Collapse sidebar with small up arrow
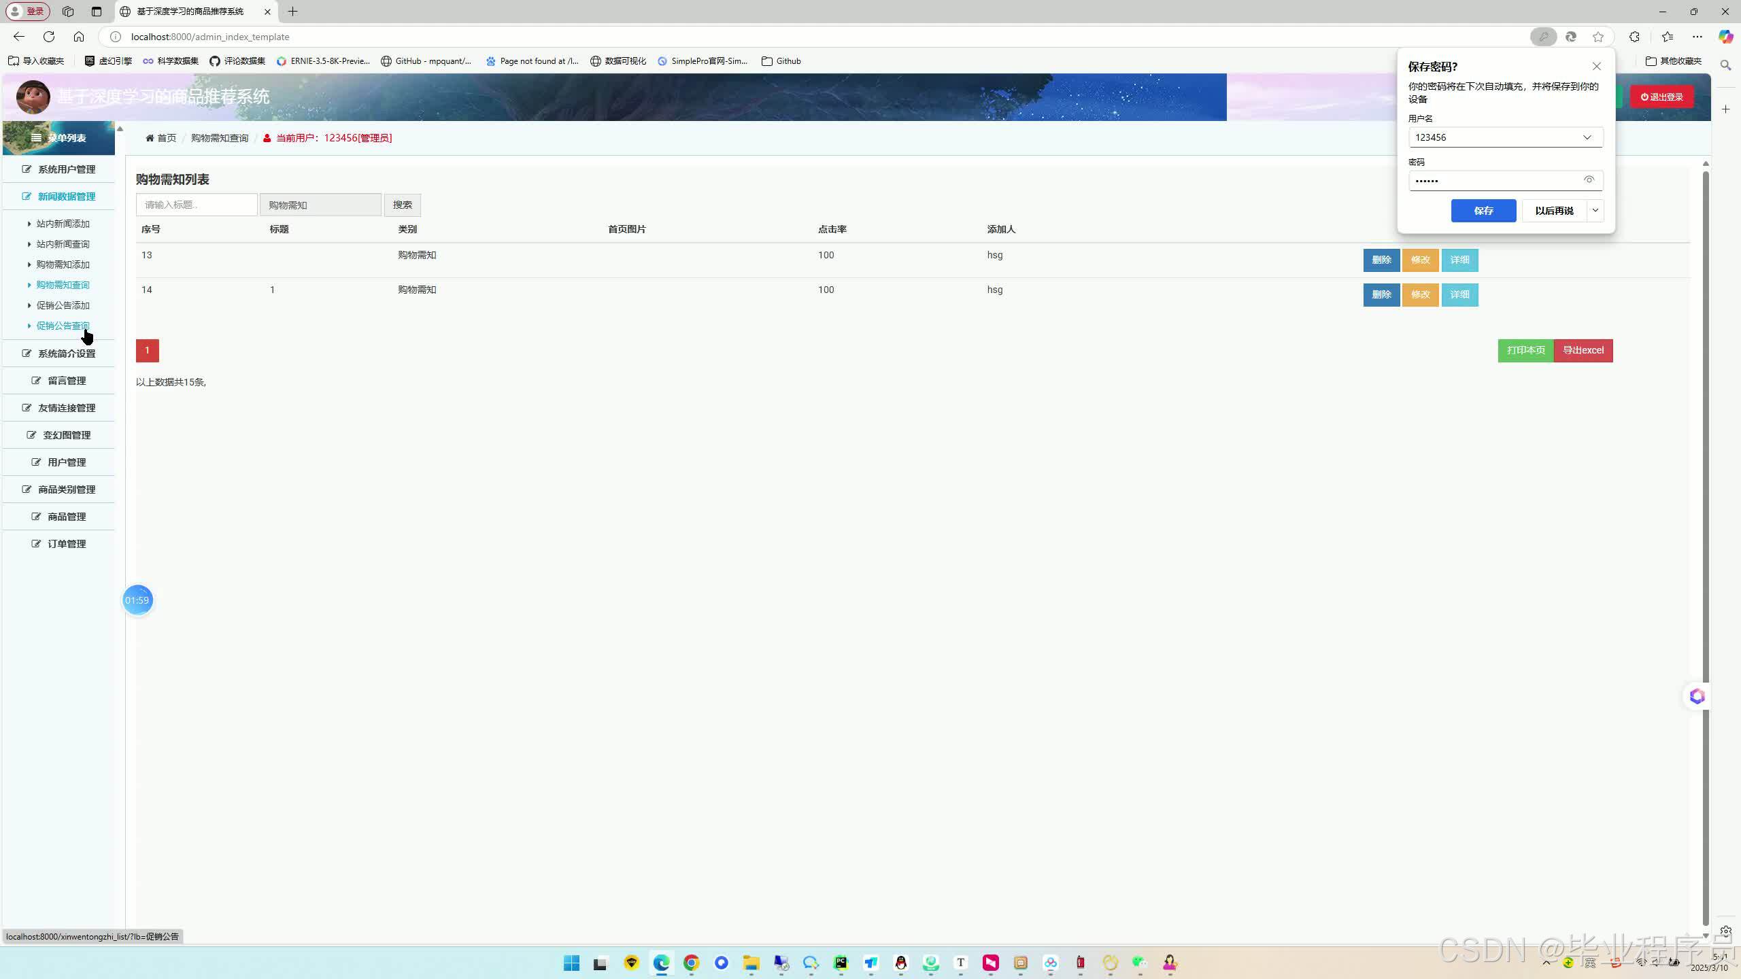The height and width of the screenshot is (979, 1741). pyautogui.click(x=120, y=128)
